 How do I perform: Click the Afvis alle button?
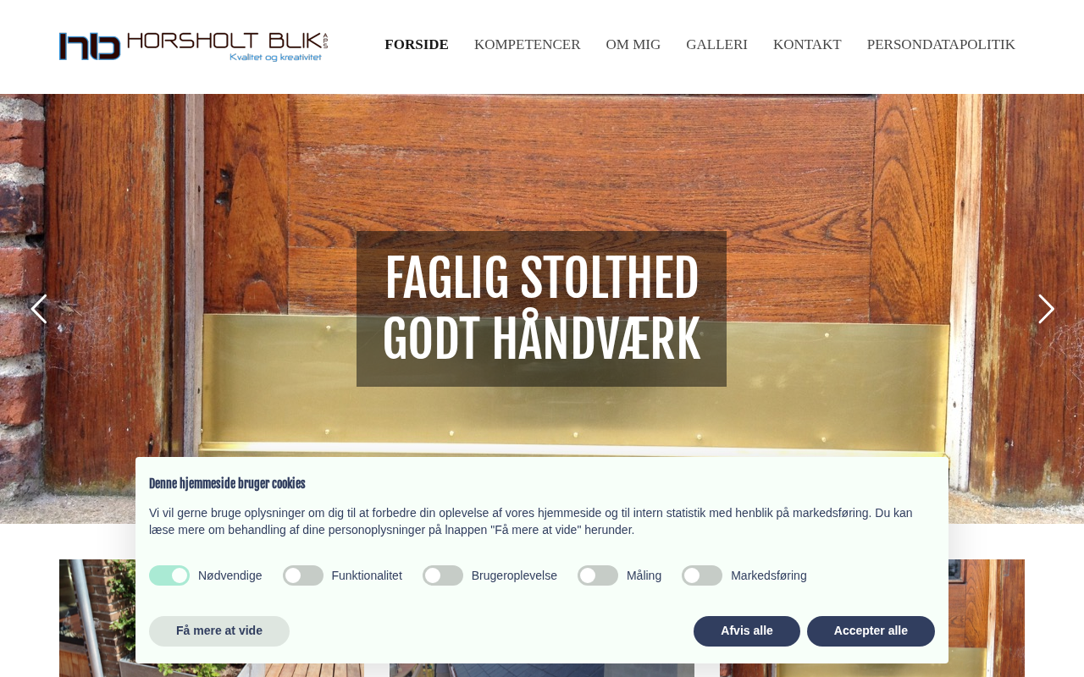[x=747, y=631]
